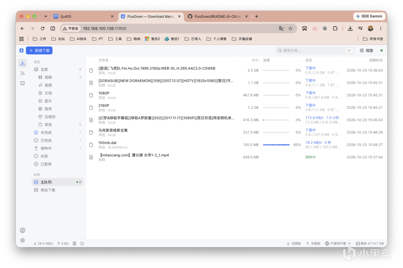Viewport: 403px width, 268px height.
Task: Open the 不使用代理 proxy dropdown
Action: (338, 243)
